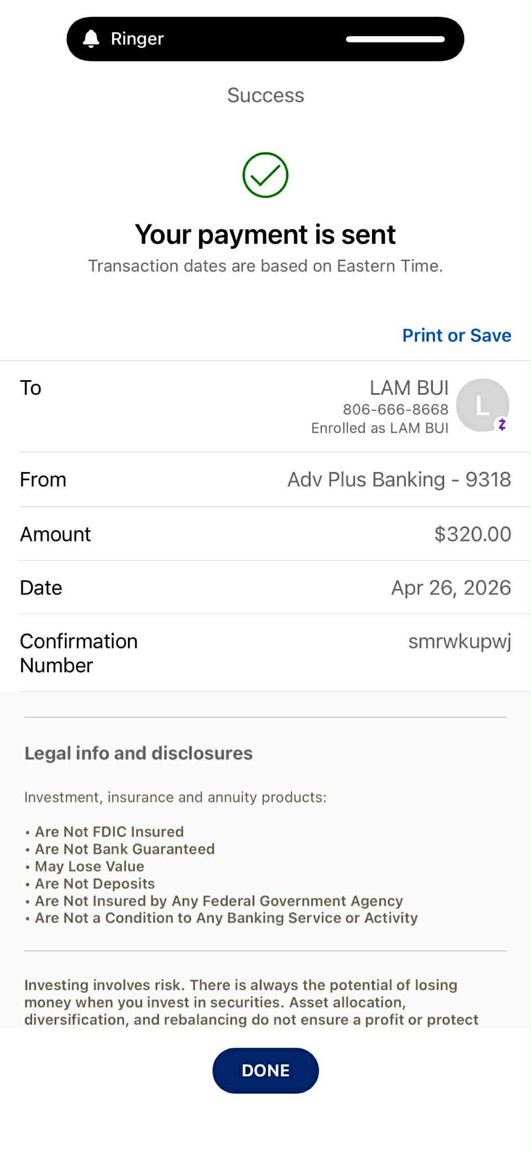This screenshot has height=1154, width=531.
Task: Tap the Success title at the top
Action: (x=265, y=95)
